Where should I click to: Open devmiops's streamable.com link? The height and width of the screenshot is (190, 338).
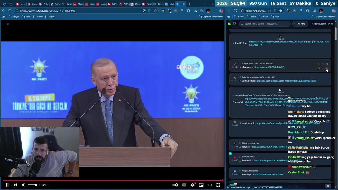[269, 174]
